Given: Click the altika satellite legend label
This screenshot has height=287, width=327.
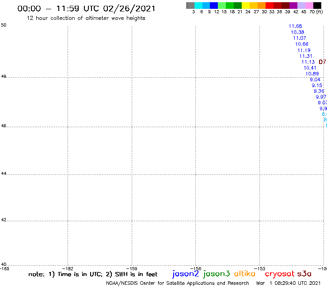Looking at the screenshot, I should (x=244, y=274).
